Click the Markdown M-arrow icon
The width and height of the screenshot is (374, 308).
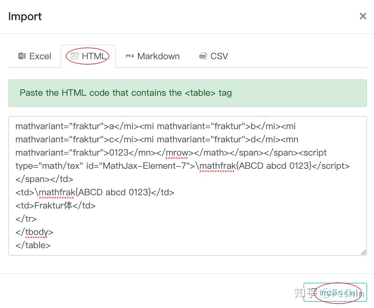point(130,56)
